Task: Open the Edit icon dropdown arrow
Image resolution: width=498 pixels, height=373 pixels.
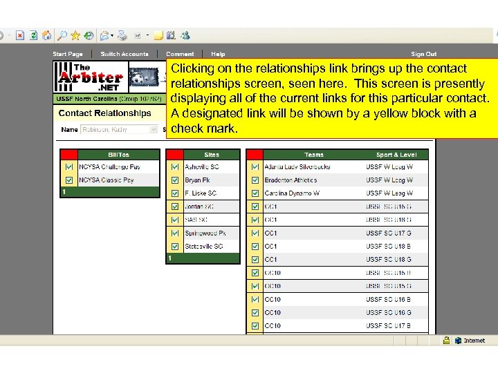Action: pos(148,35)
